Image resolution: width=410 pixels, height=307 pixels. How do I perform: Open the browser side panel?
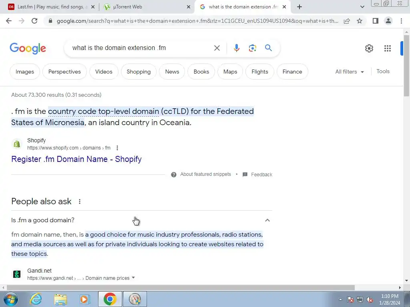click(376, 21)
